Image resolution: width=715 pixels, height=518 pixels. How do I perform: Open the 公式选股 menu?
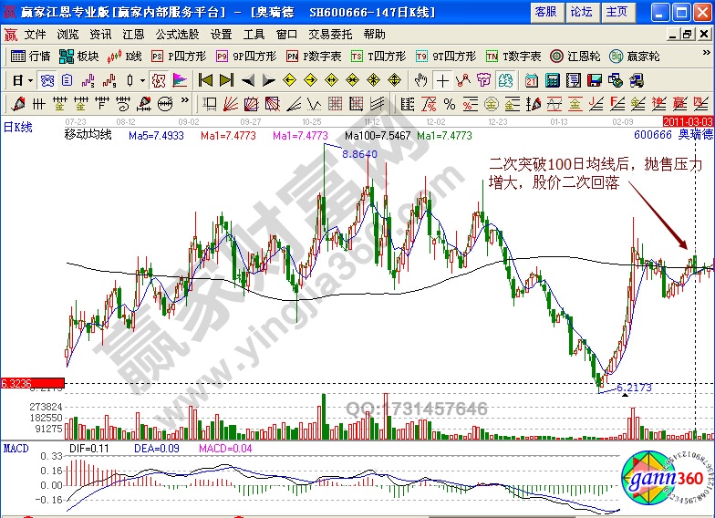(x=177, y=34)
